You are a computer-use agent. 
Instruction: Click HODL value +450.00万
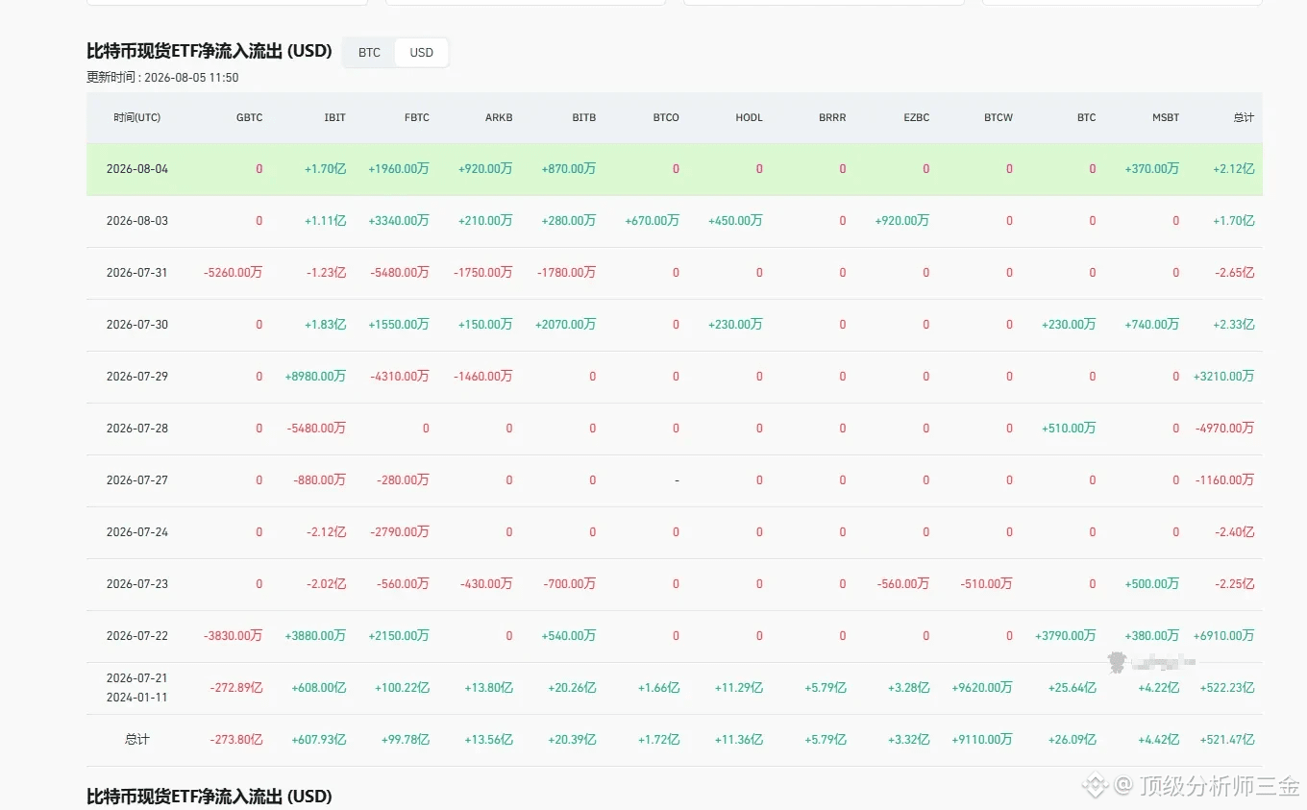[735, 221]
